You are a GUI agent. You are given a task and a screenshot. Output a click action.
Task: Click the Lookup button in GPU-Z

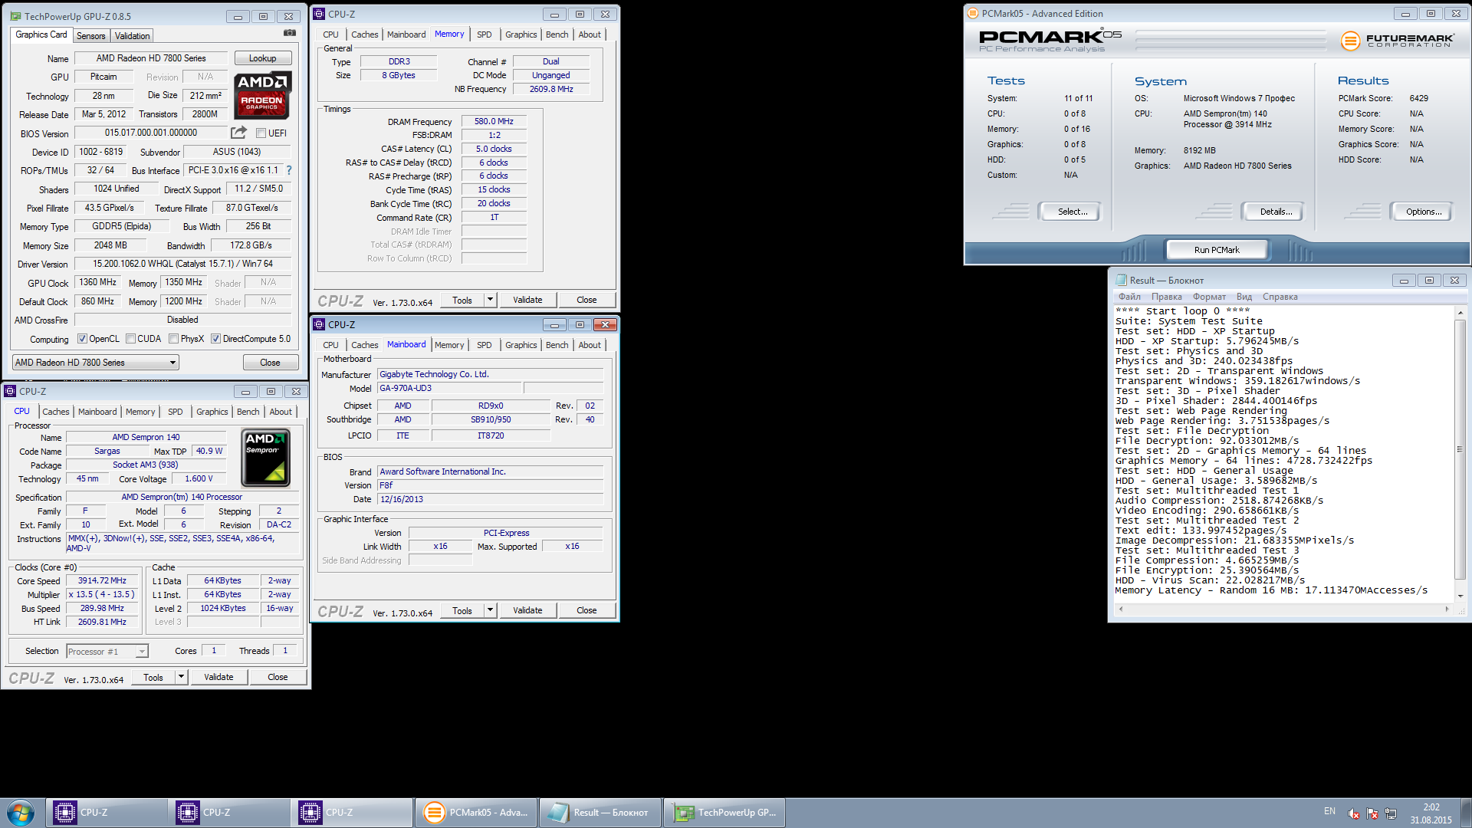[x=263, y=58]
